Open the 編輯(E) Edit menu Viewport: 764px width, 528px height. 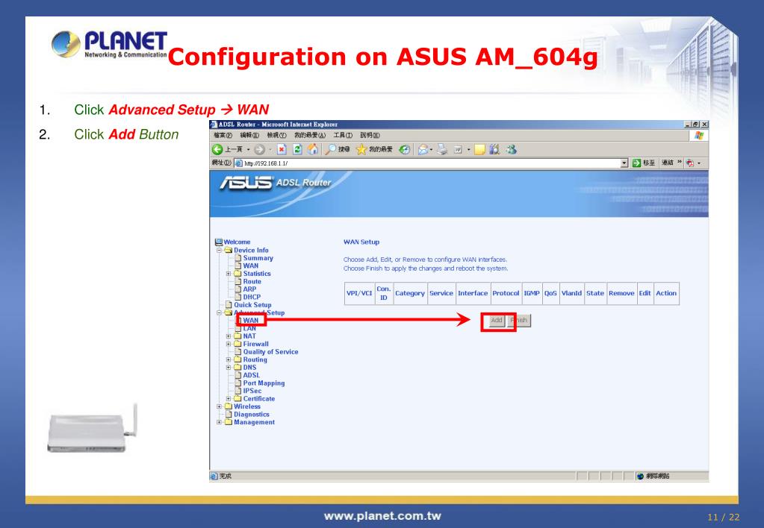249,135
